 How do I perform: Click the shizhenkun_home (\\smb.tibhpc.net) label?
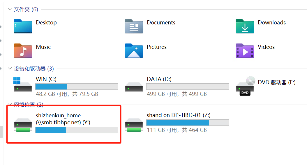63,119
